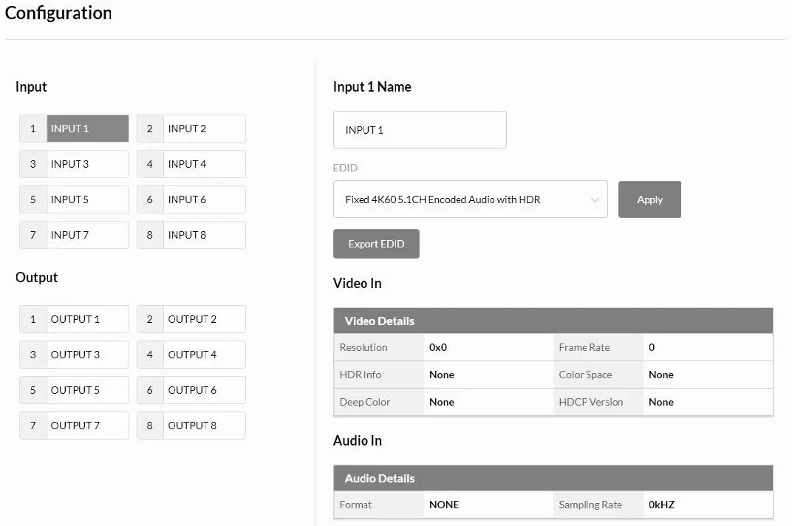Screen dimensions: 792x526
Task: Click the Apply button for EDID
Action: [x=649, y=199]
